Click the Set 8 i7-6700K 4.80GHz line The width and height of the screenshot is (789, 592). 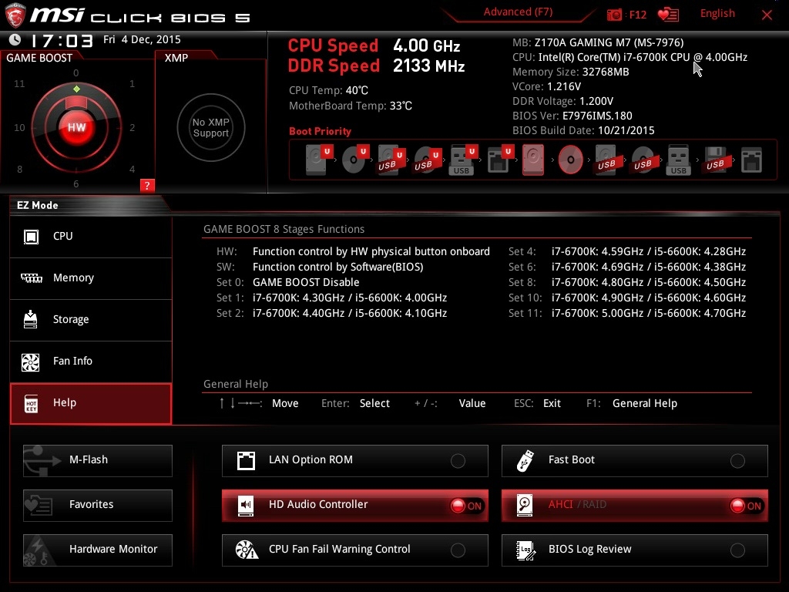(627, 282)
